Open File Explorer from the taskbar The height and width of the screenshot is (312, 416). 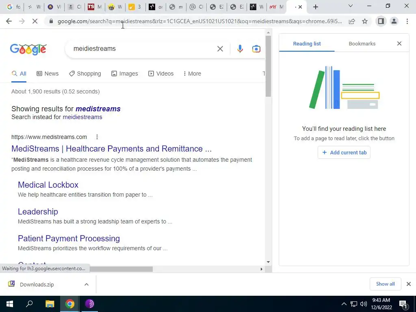click(x=50, y=304)
